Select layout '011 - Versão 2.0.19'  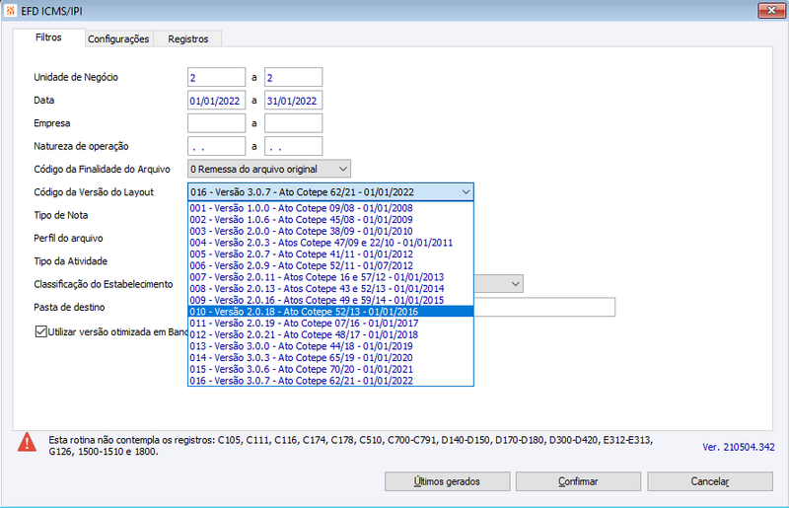pos(330,324)
